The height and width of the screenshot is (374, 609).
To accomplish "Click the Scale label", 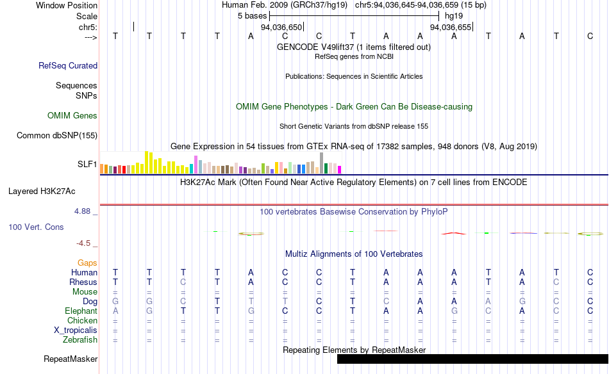I will pos(87,16).
